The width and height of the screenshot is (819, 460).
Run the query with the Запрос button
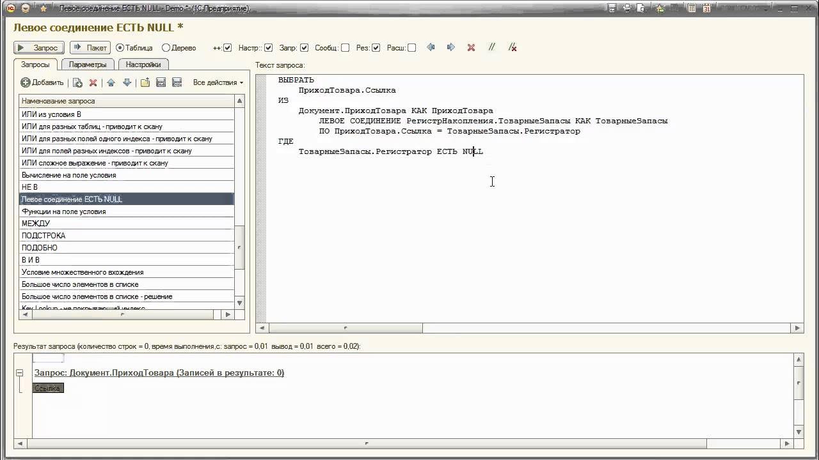(38, 48)
